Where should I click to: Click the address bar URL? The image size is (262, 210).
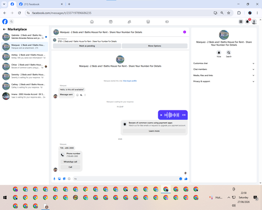(x=62, y=13)
